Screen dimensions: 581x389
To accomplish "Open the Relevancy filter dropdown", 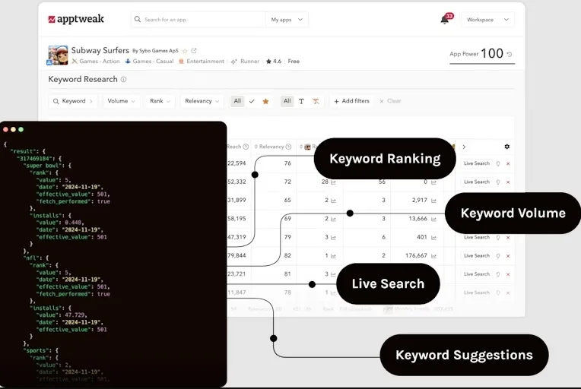I will coord(202,101).
